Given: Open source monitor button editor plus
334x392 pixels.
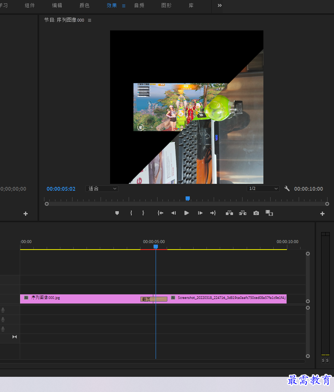Looking at the screenshot, I should (25, 214).
